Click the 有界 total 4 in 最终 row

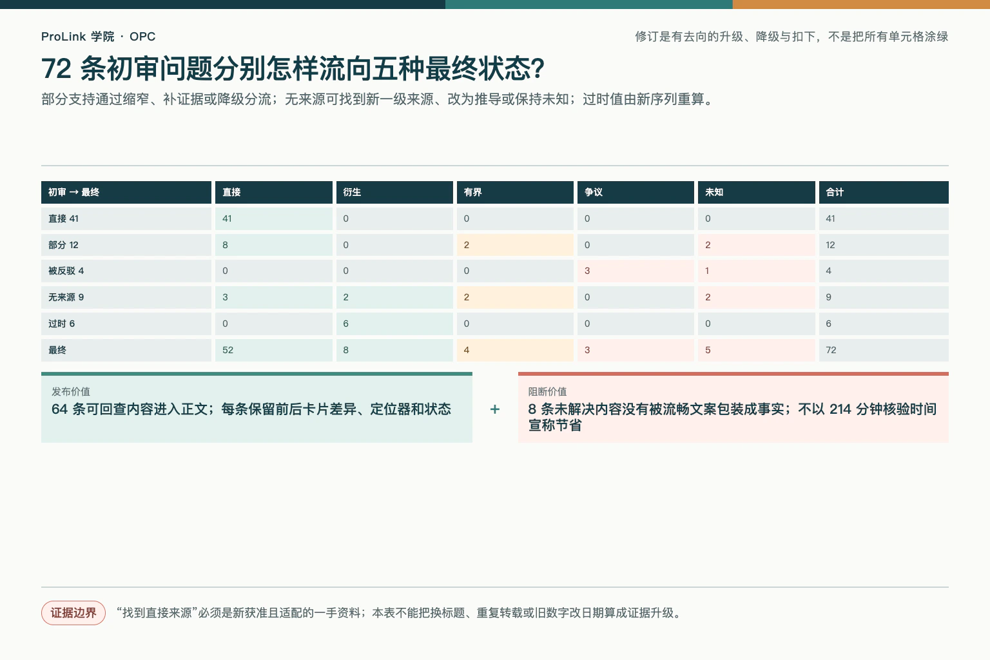tap(515, 350)
